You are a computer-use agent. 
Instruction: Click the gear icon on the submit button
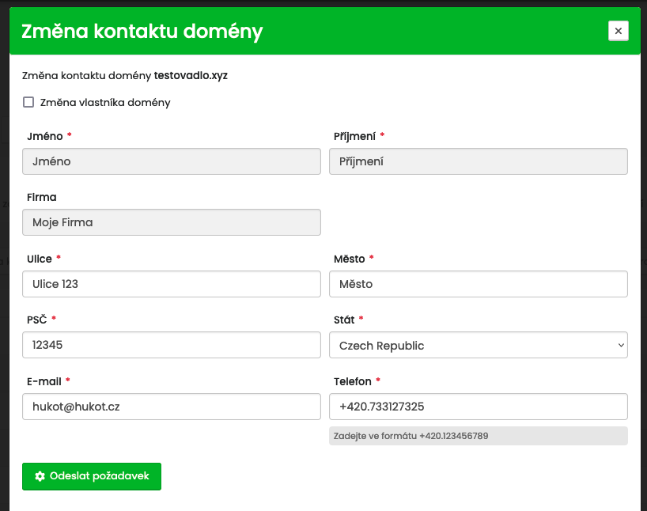40,477
